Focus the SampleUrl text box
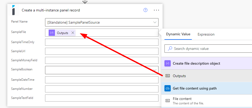Screen dimensions: 252x108 tap(102, 51)
